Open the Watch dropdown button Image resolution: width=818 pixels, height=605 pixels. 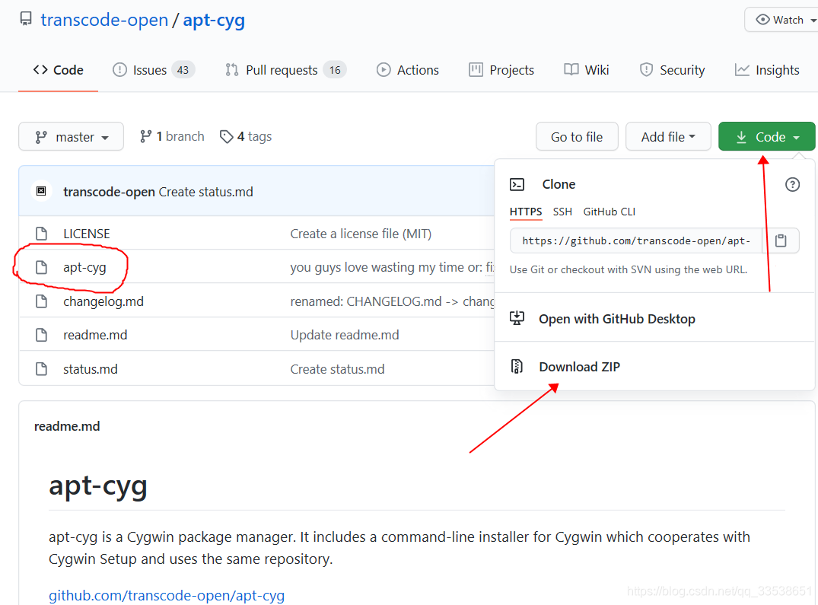(781, 20)
